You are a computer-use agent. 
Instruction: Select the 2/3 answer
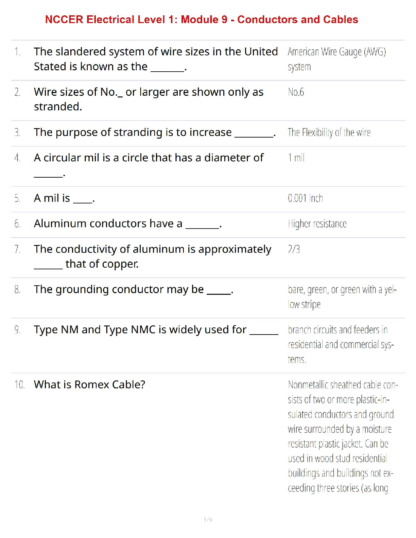pyautogui.click(x=294, y=249)
